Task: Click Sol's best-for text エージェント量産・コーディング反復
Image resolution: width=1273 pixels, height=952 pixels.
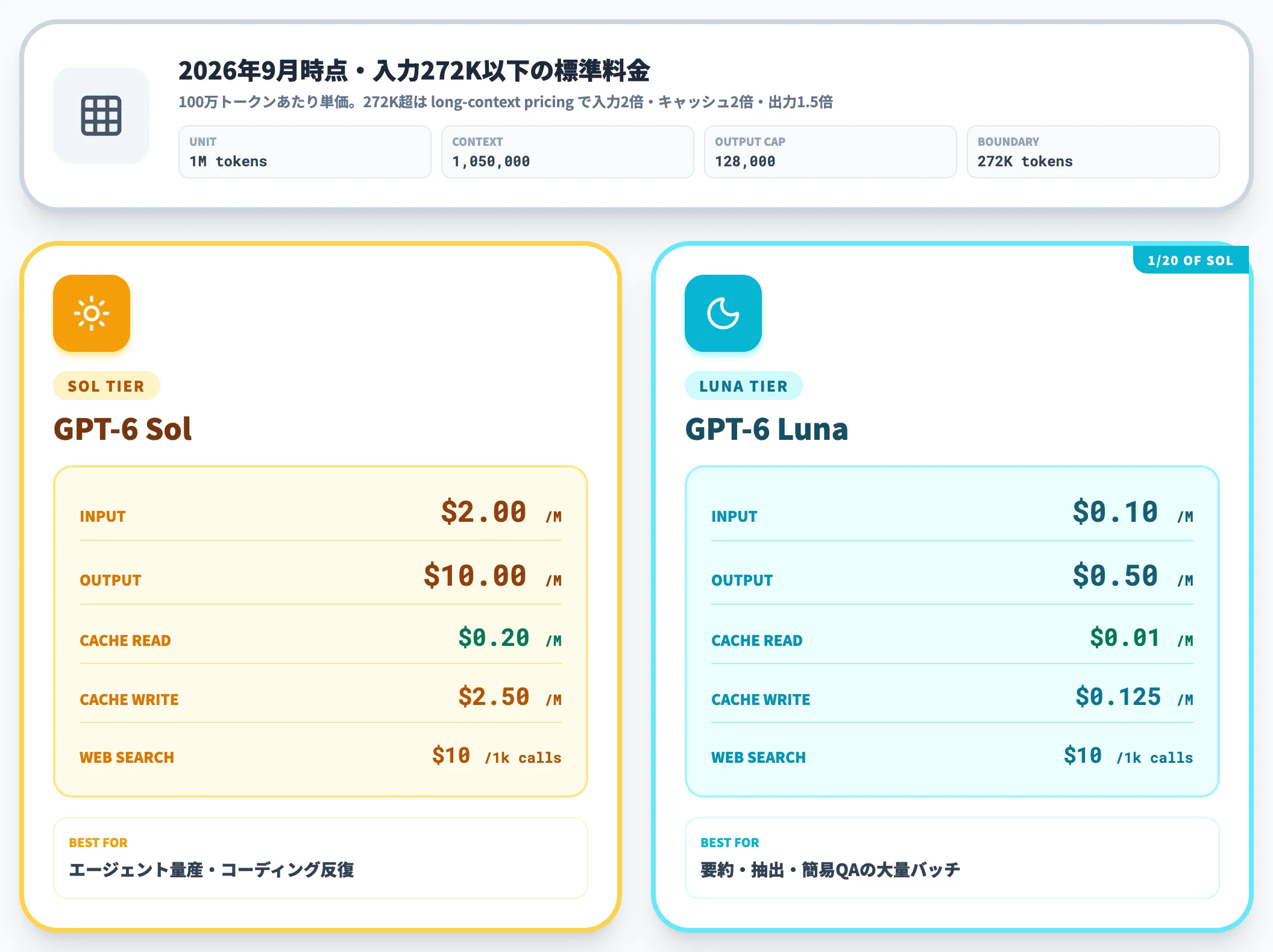Action: (x=212, y=870)
